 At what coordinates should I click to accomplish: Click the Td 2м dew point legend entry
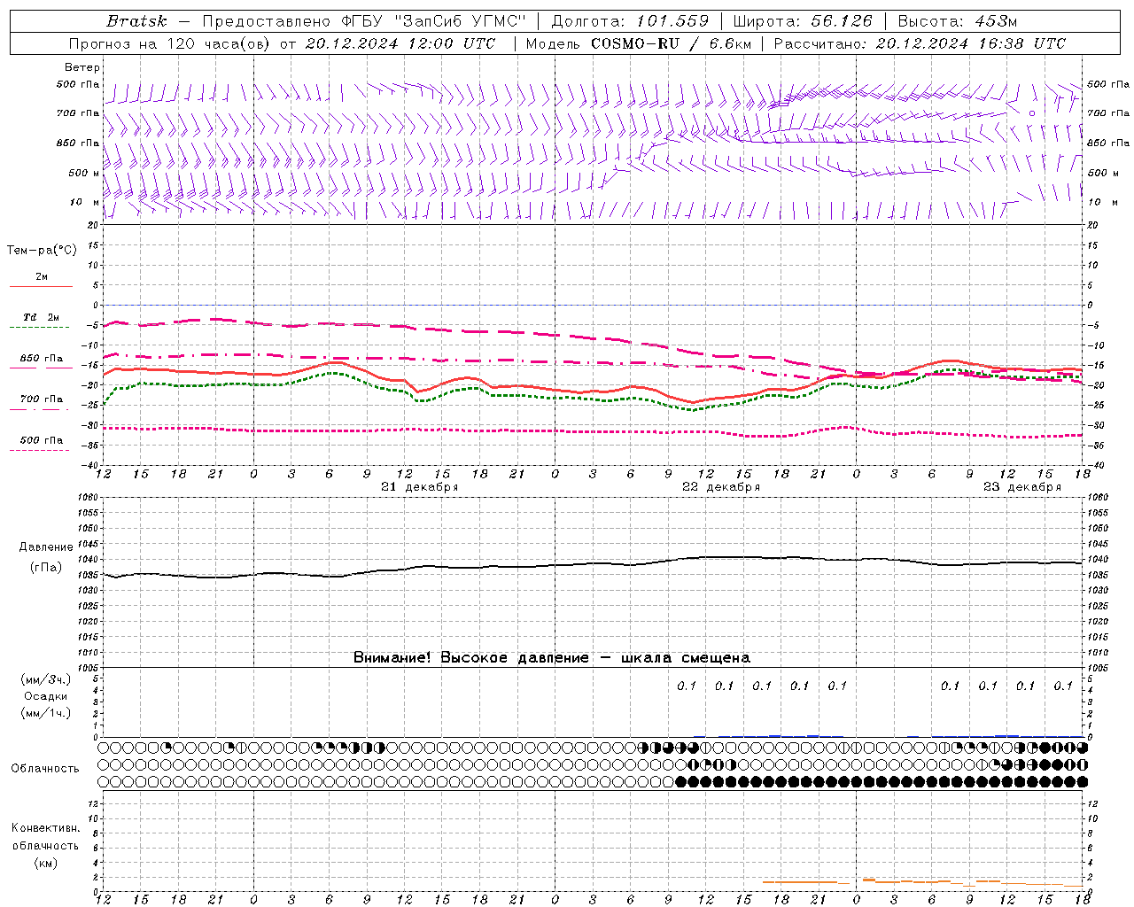tap(42, 317)
